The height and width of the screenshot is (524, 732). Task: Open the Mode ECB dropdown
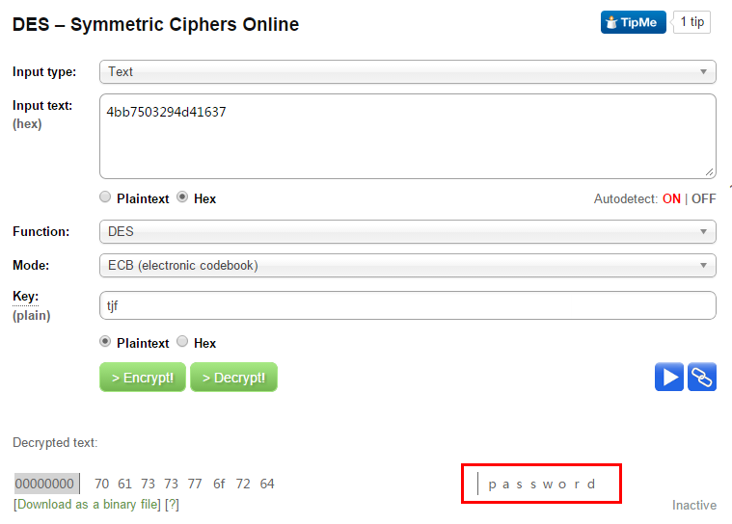(408, 265)
